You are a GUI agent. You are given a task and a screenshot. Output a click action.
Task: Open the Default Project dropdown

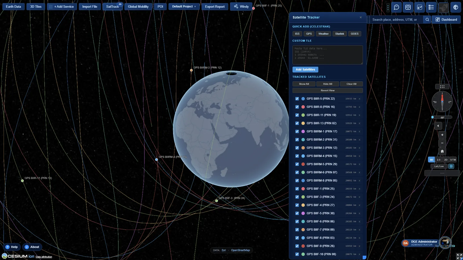[184, 6]
